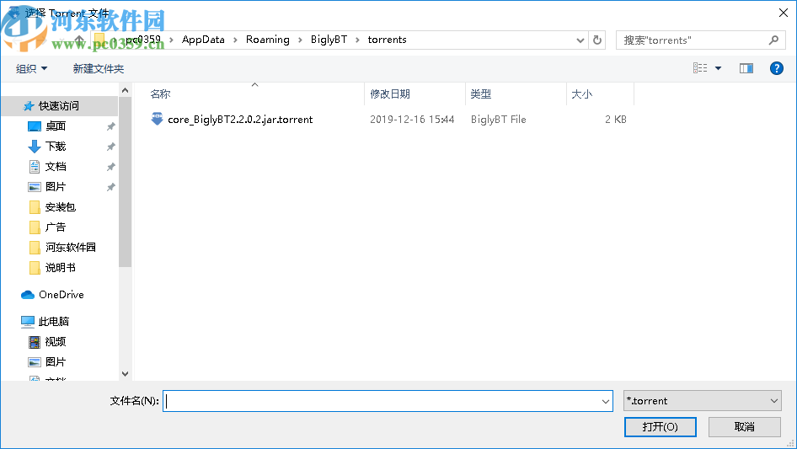The image size is (797, 449).
Task: Sort by 类型 column header
Action: 481,94
